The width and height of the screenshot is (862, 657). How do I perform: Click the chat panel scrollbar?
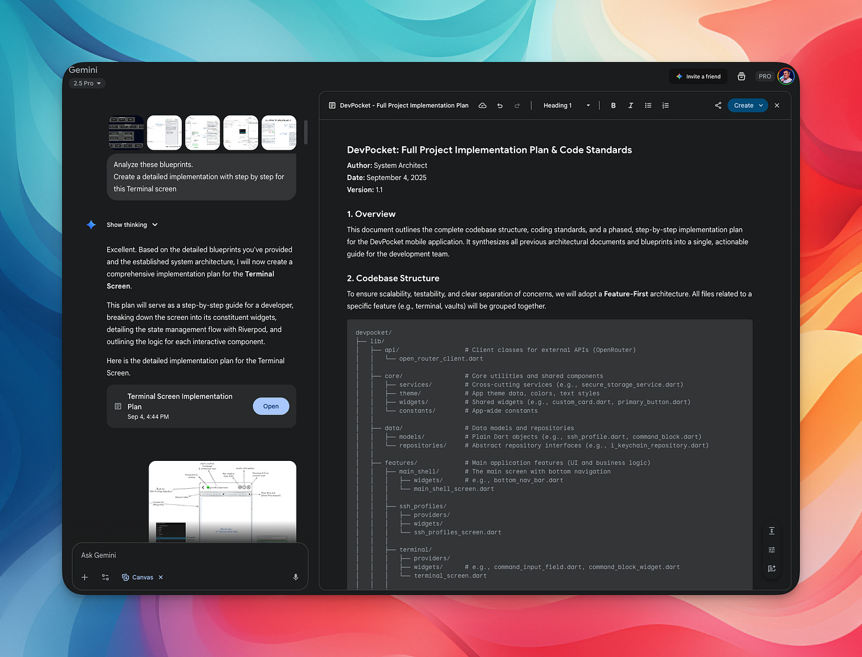click(306, 132)
